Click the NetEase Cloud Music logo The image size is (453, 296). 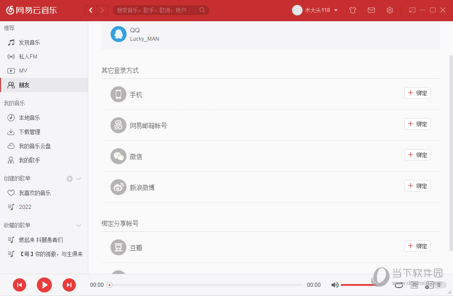pyautogui.click(x=32, y=10)
